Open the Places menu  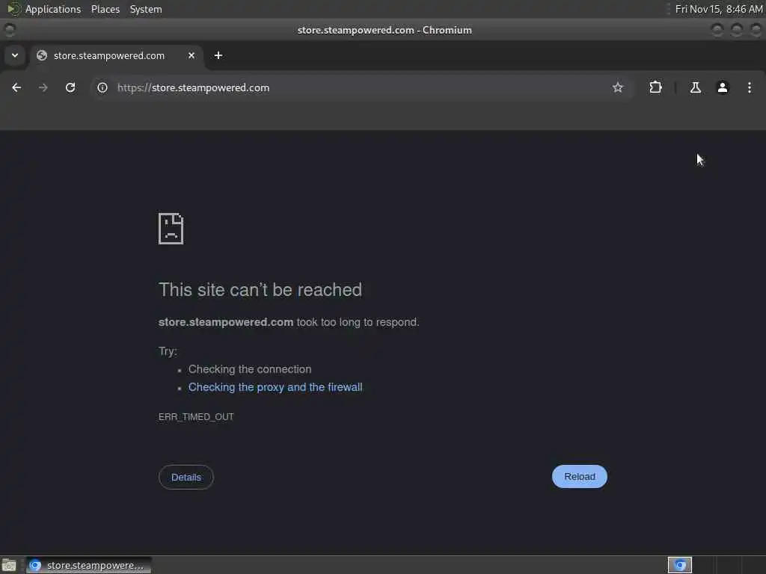pyautogui.click(x=105, y=9)
